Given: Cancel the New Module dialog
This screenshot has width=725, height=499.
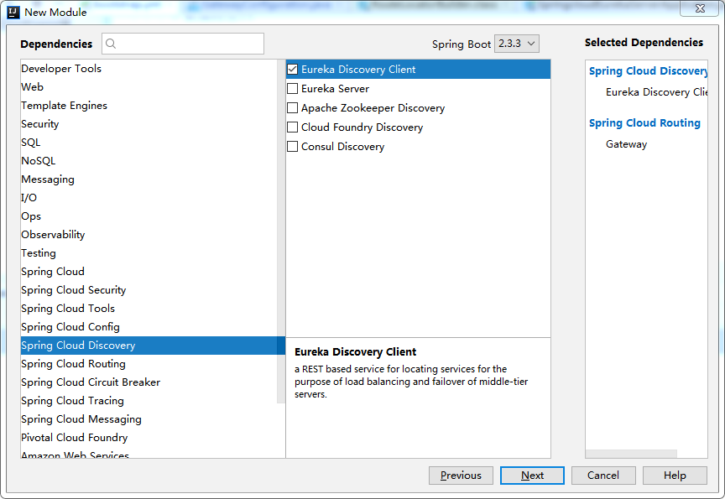Looking at the screenshot, I should click(x=603, y=476).
